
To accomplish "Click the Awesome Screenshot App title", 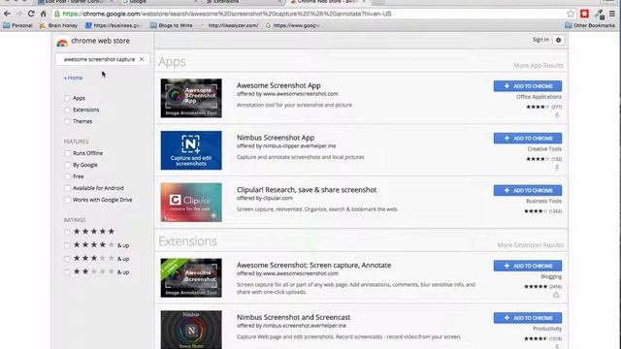I will [278, 85].
